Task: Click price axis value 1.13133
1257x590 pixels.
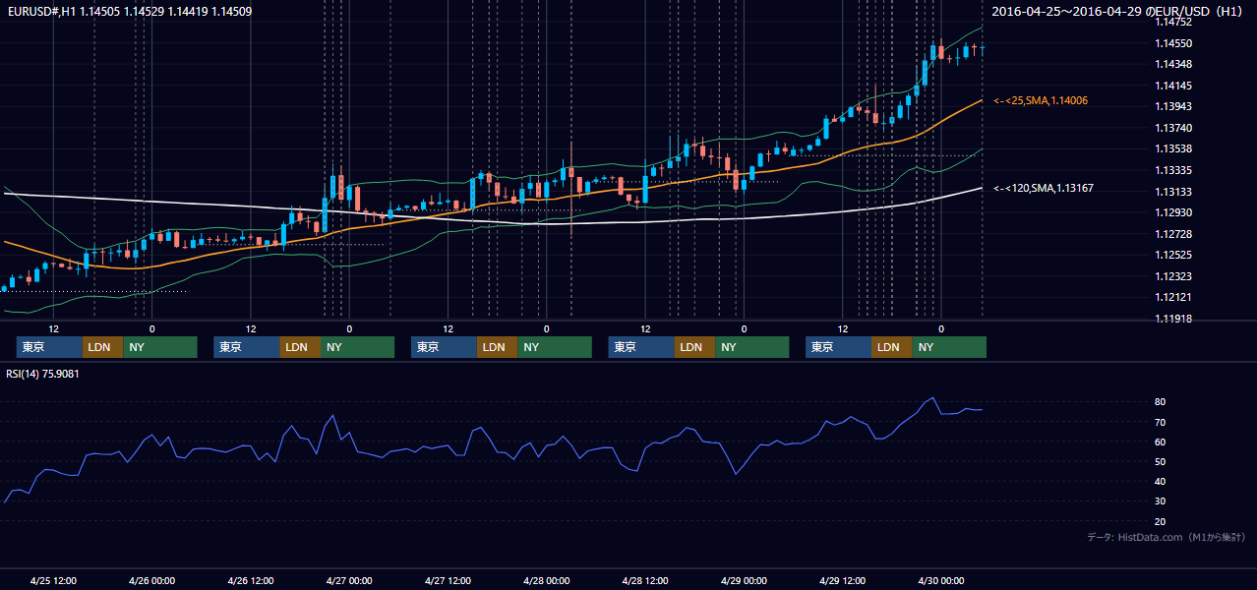Action: point(1173,192)
